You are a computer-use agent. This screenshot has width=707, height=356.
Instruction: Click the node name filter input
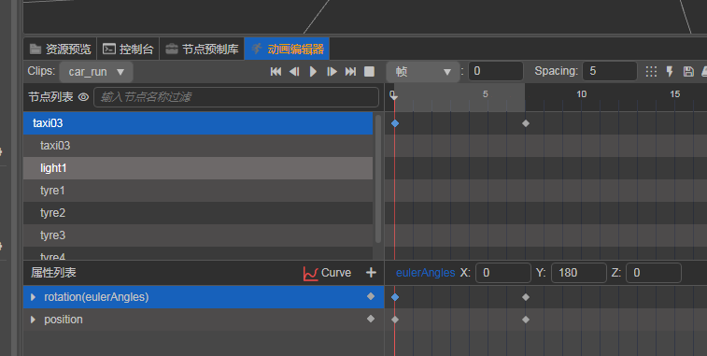point(235,97)
